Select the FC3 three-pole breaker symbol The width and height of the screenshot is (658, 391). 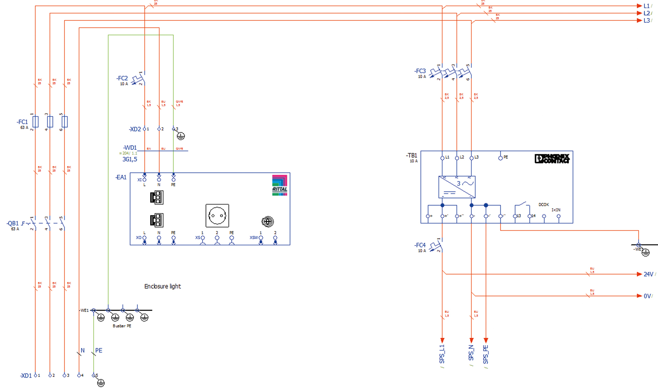tap(451, 72)
